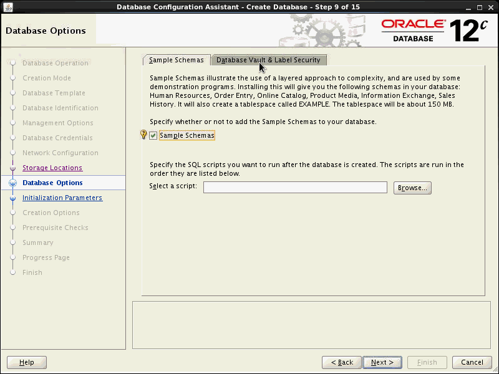Cancel the database creation wizard

point(472,362)
